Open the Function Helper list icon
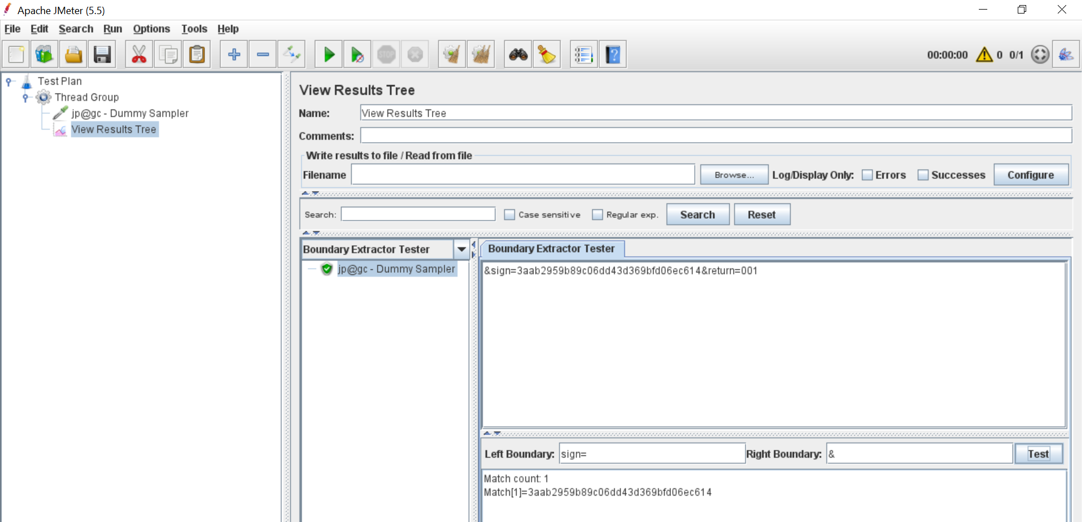This screenshot has width=1082, height=522. (x=584, y=55)
